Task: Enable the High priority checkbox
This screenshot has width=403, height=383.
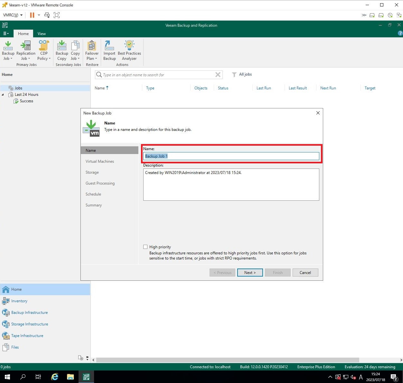Action: pos(145,247)
